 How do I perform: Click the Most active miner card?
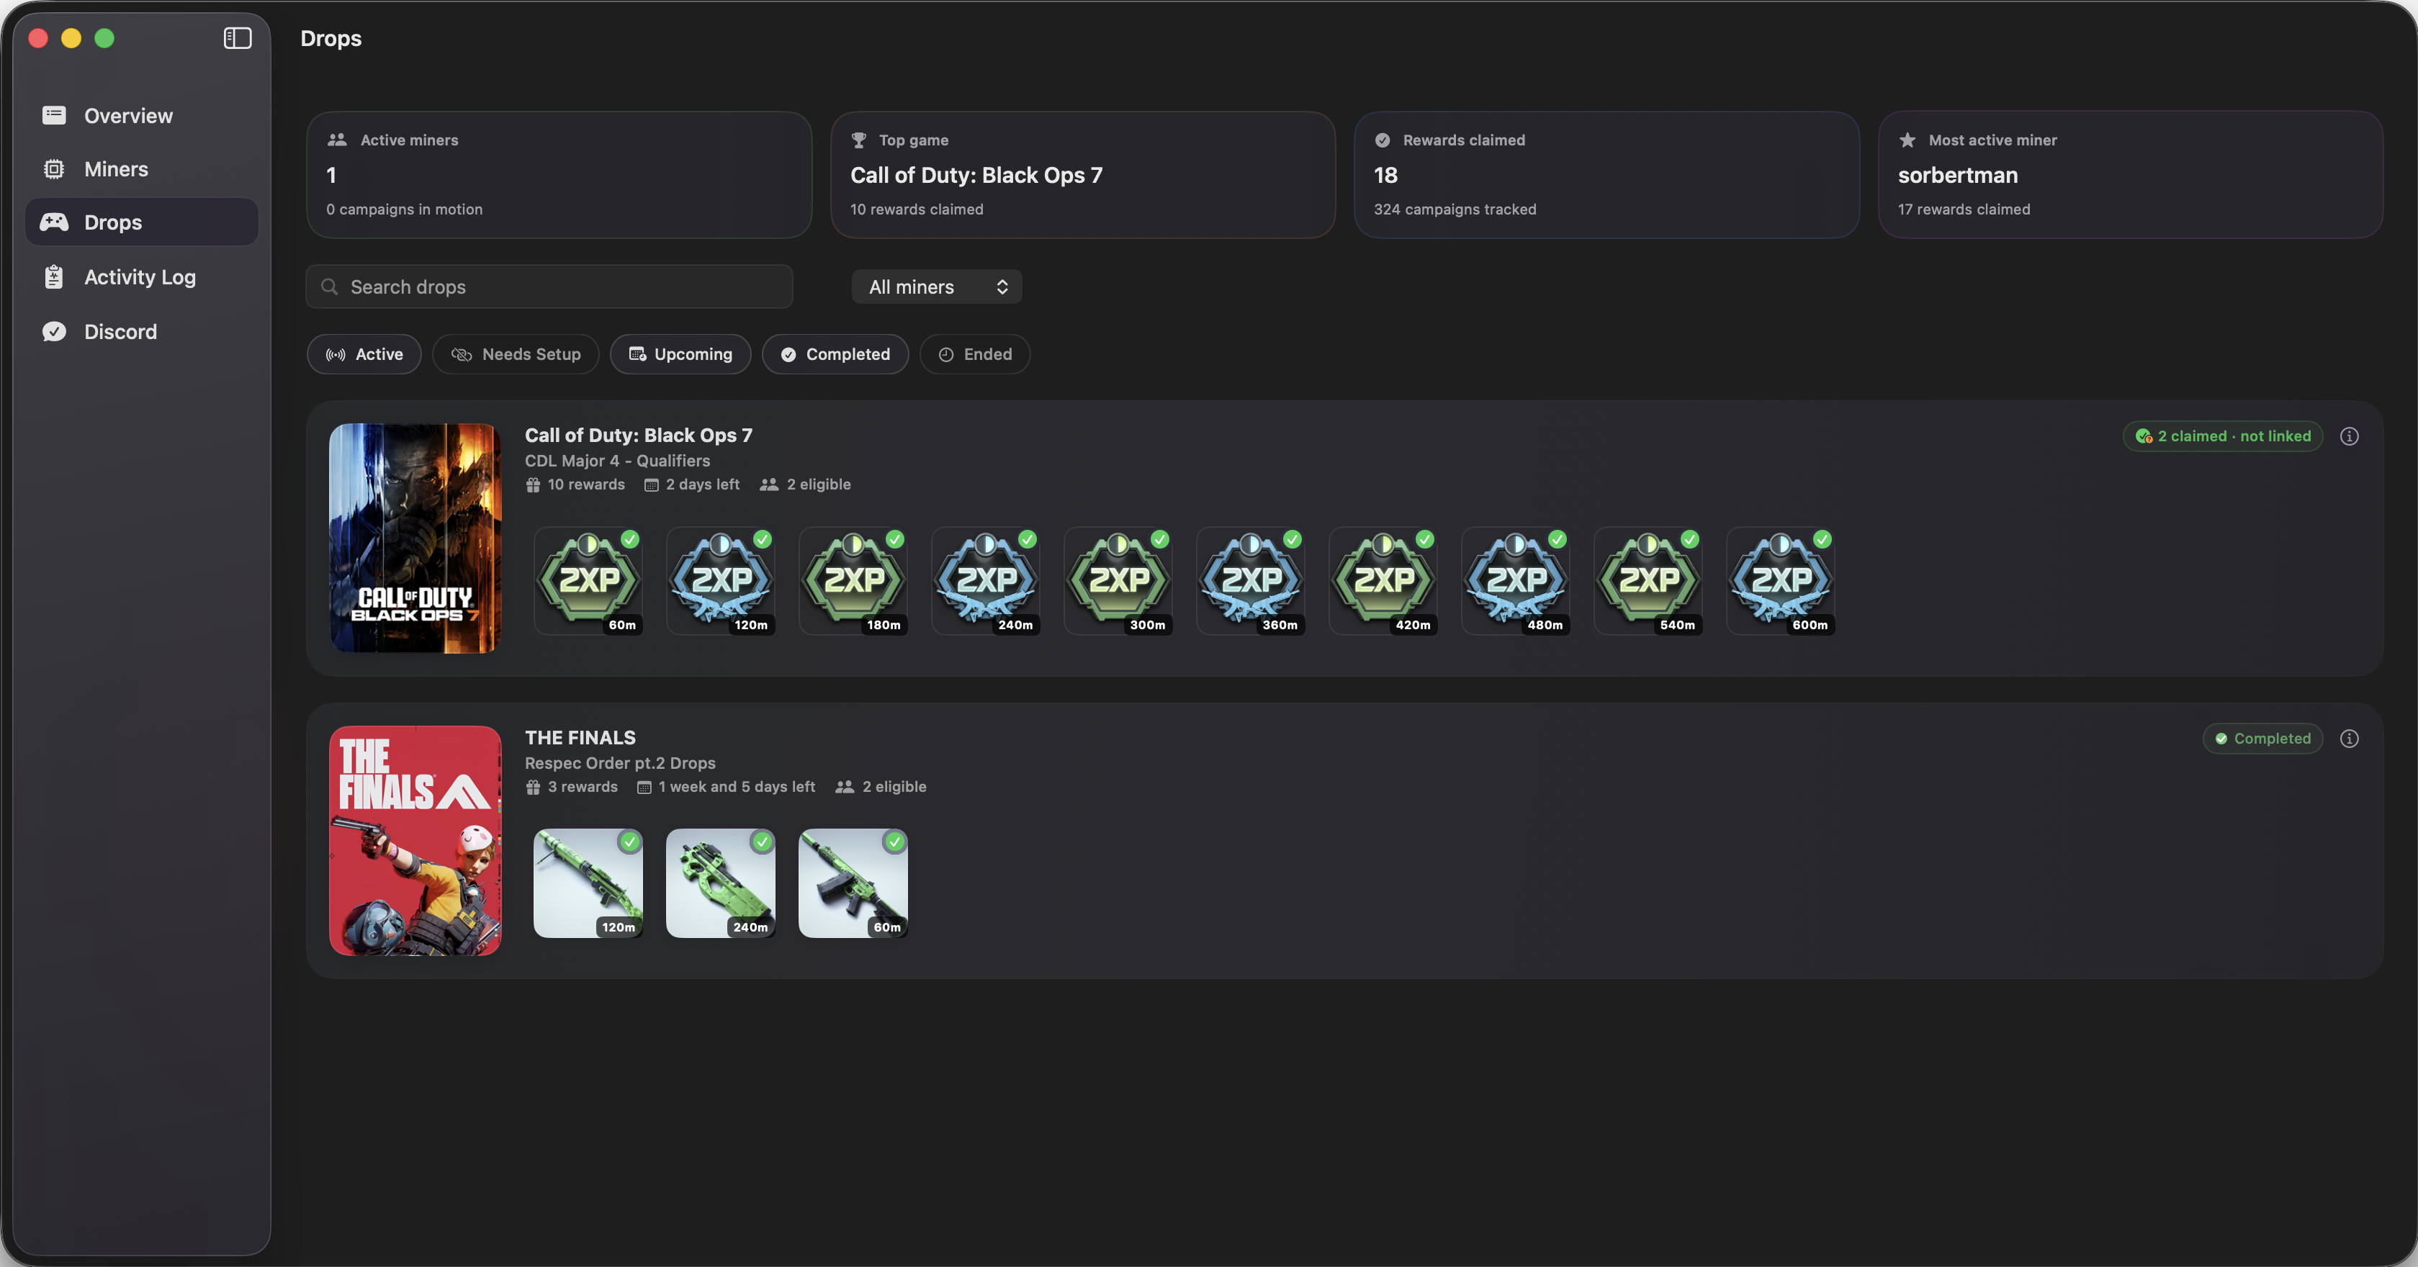(x=2131, y=174)
